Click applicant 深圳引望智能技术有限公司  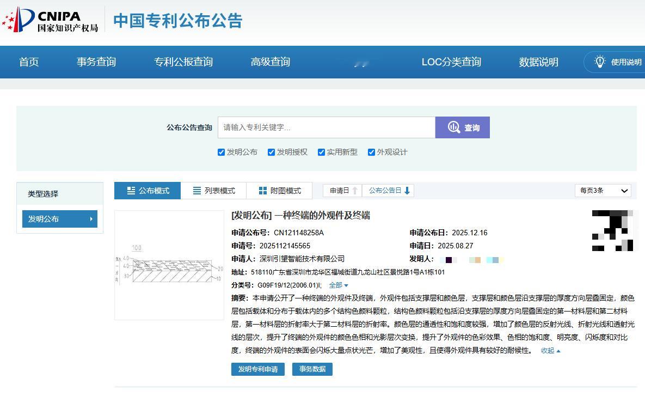pyautogui.click(x=302, y=259)
